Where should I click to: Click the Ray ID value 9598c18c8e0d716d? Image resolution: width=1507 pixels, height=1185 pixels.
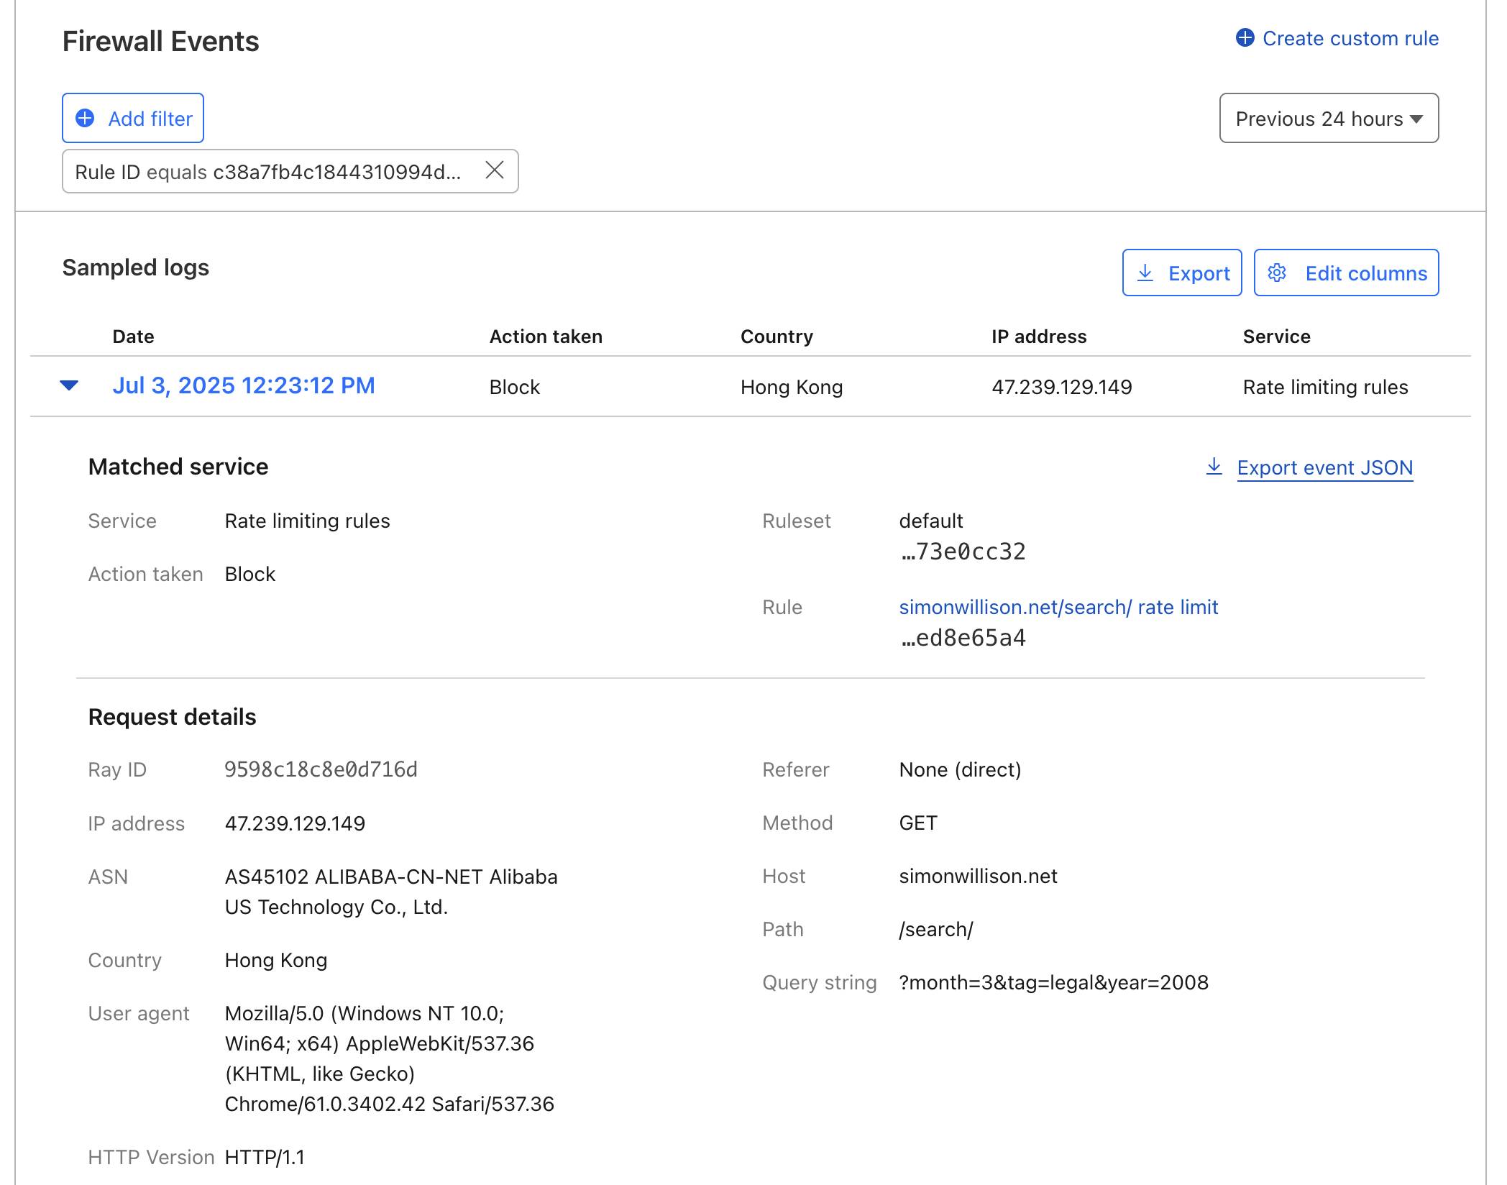(x=321, y=770)
